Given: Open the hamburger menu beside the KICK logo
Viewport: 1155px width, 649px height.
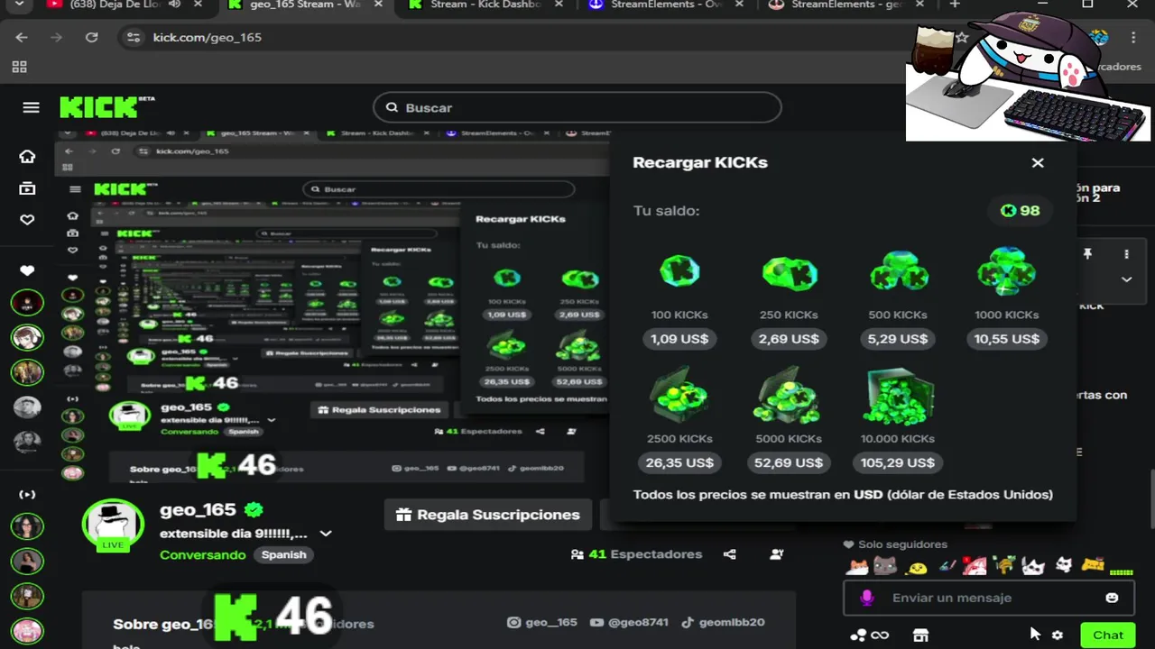Looking at the screenshot, I should point(31,107).
